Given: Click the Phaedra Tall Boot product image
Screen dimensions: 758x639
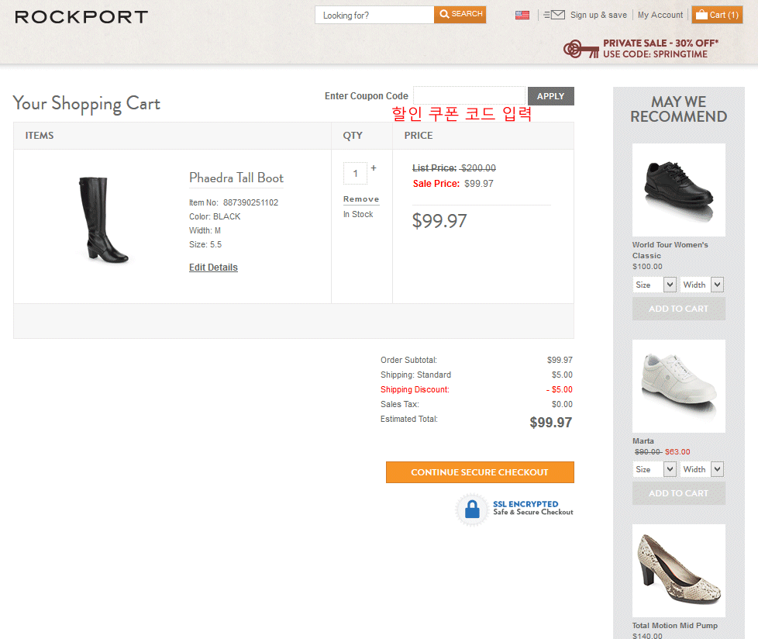Looking at the screenshot, I should tap(102, 220).
